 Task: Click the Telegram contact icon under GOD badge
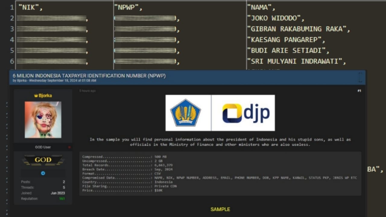coord(43,173)
